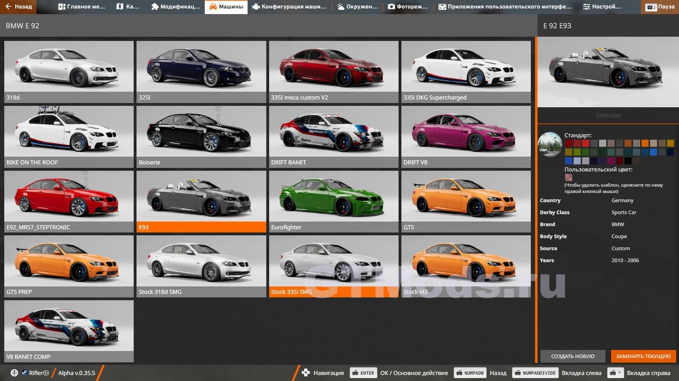
Task: Click the globe icon in the status bar
Action: tap(14, 373)
